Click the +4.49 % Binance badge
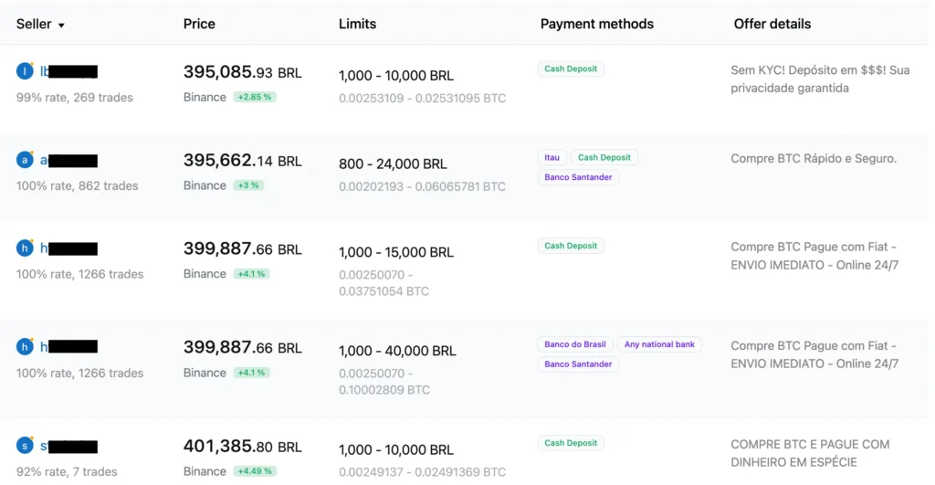 tap(255, 471)
